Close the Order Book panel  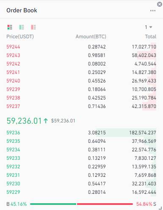(160, 4)
